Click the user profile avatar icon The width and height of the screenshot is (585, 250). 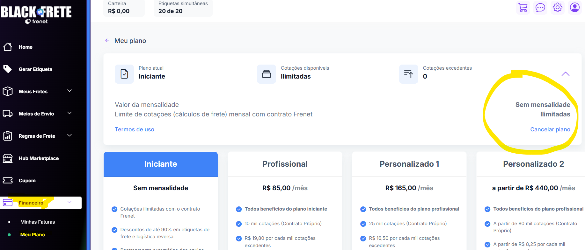pyautogui.click(x=574, y=7)
